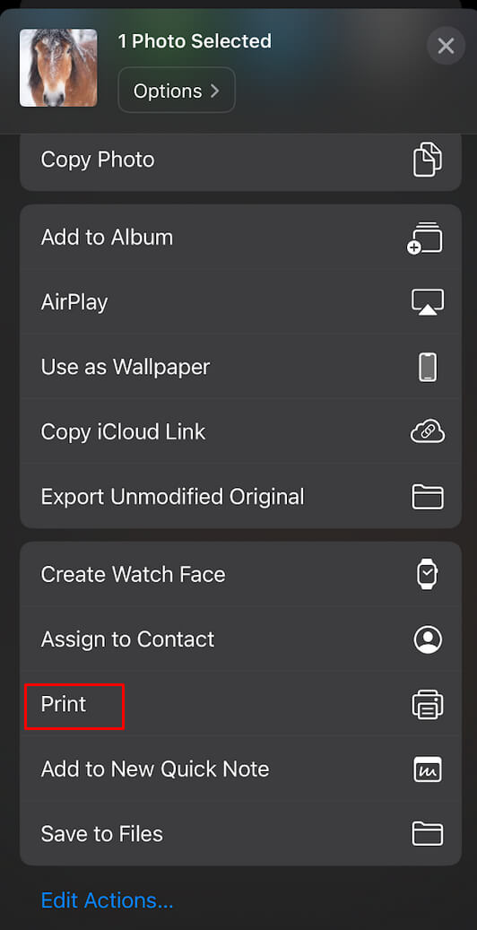
Task: Tap the Export Unmodified Original folder icon
Action: pyautogui.click(x=428, y=497)
